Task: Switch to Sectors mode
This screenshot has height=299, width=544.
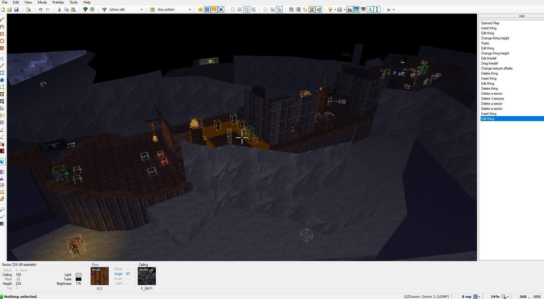Action: point(2,73)
